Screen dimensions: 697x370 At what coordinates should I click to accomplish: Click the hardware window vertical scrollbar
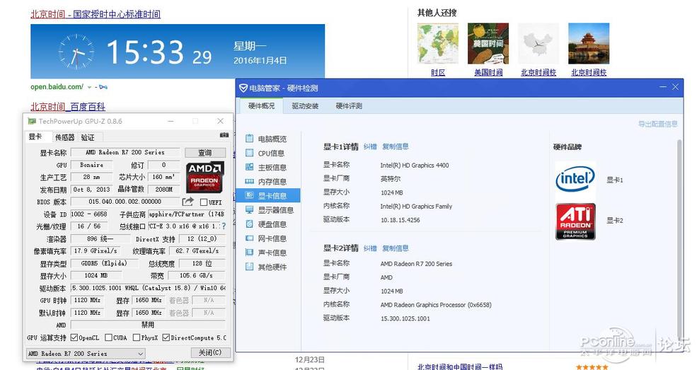679,240
